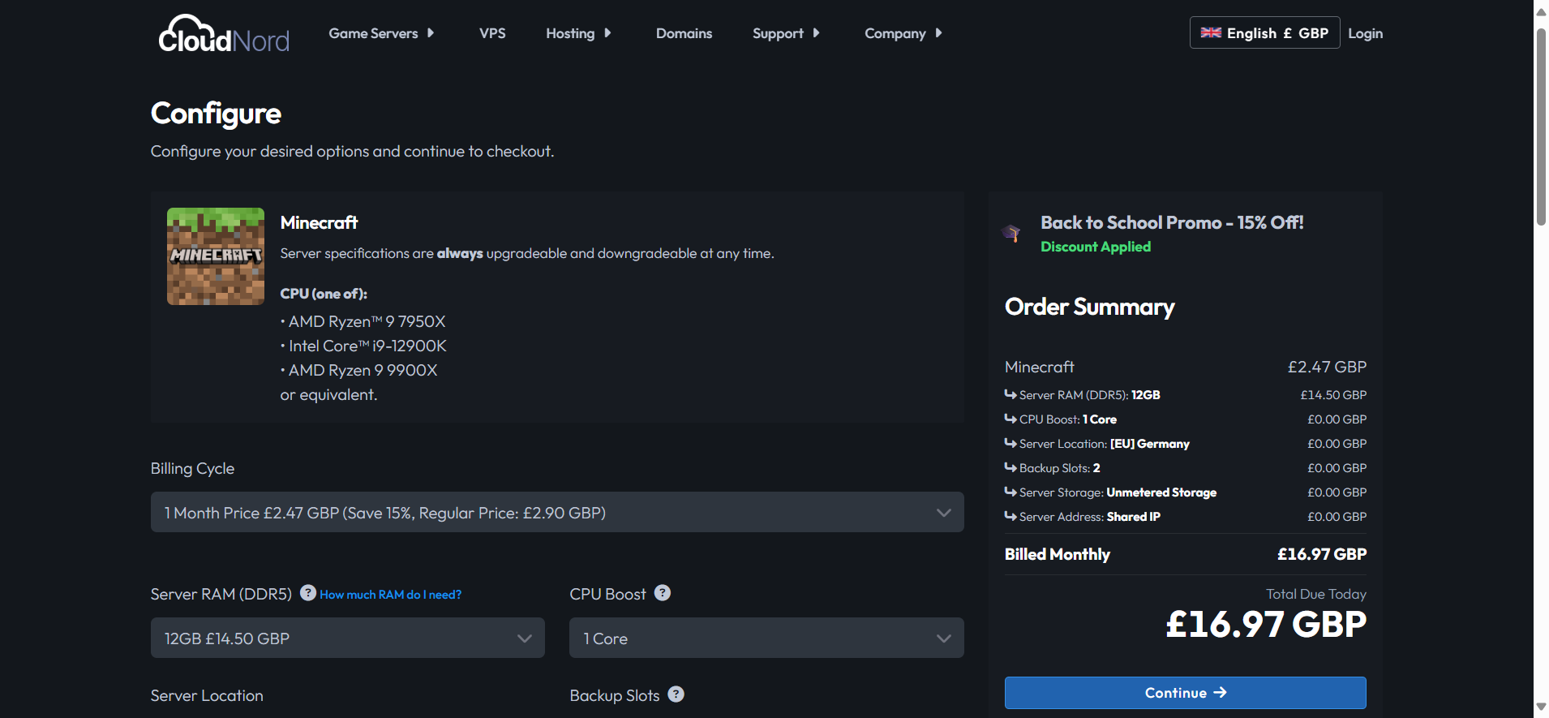
Task: Click the 'Configure' page heading
Action: [216, 114]
